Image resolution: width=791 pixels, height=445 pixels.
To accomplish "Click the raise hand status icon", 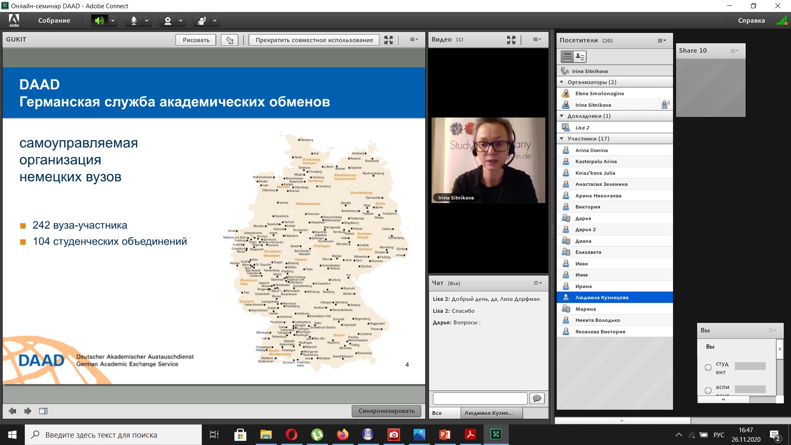I will coord(201,21).
